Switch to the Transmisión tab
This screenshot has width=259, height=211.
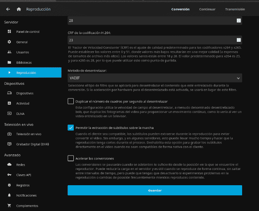coord(235,9)
